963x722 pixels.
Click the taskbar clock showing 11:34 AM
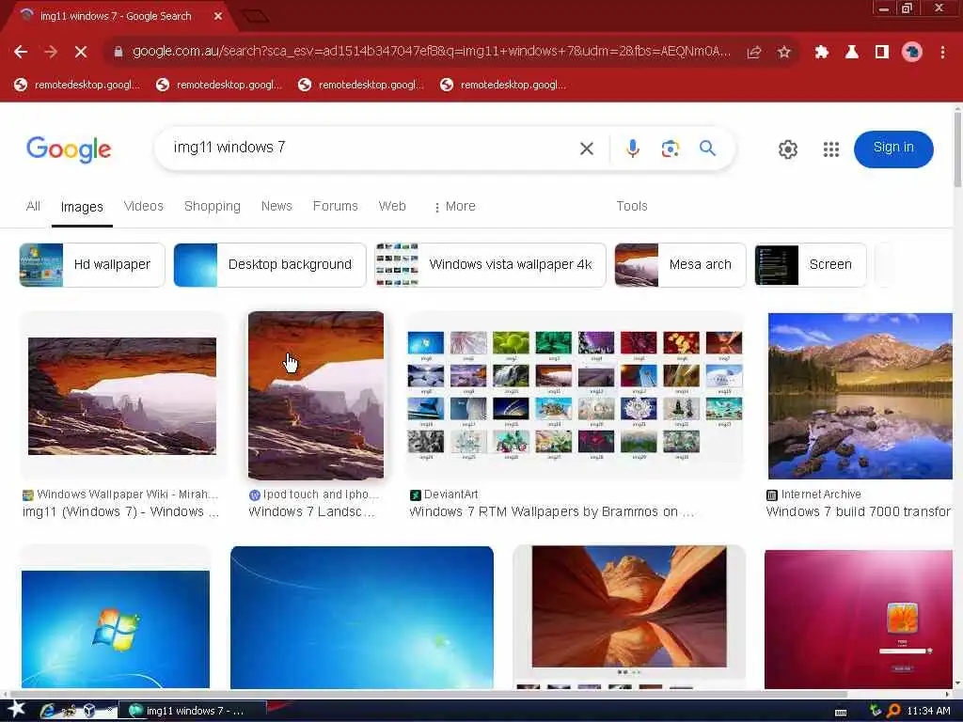point(928,711)
